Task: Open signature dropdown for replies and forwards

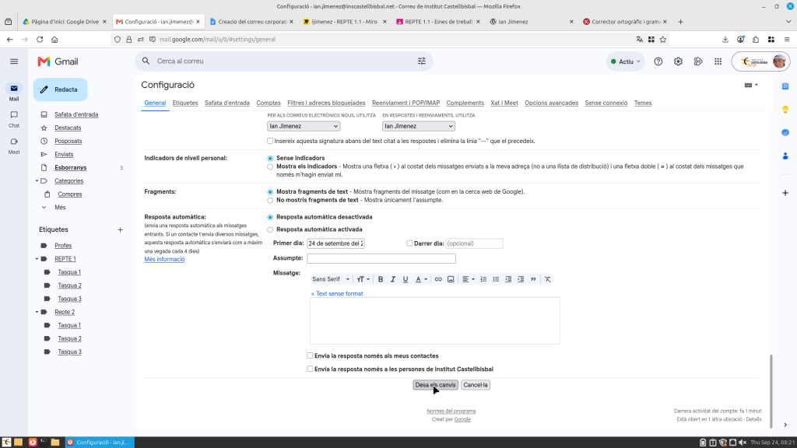Action: pyautogui.click(x=418, y=126)
